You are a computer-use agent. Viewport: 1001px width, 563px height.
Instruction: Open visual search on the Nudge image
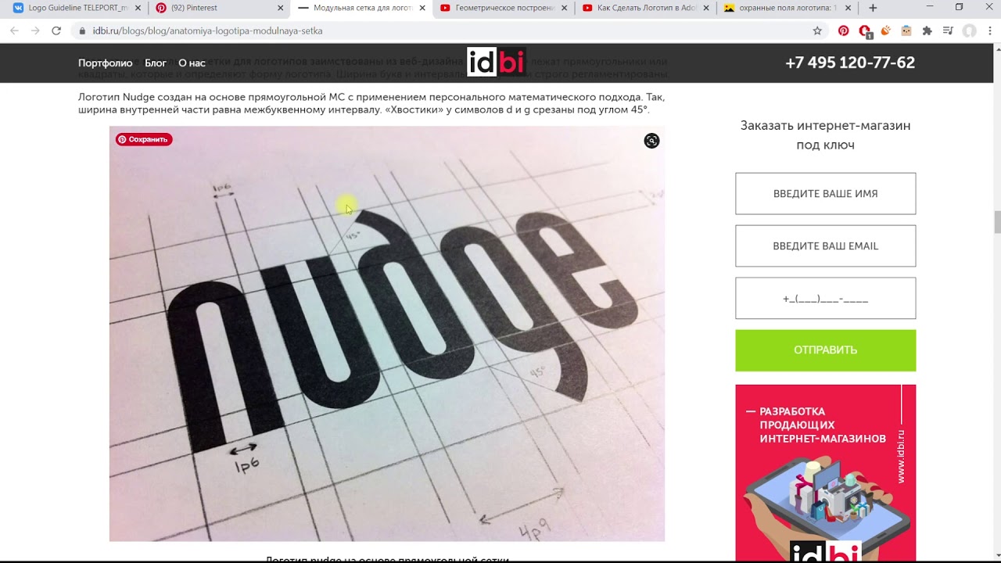tap(651, 141)
